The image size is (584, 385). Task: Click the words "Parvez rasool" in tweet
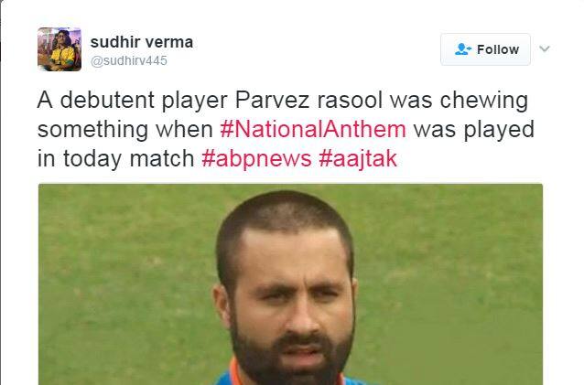click(308, 100)
